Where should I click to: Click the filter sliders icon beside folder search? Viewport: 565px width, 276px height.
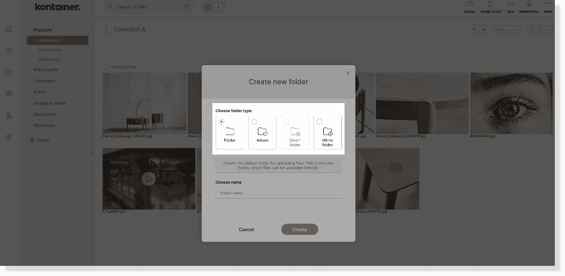pyautogui.click(x=484, y=29)
